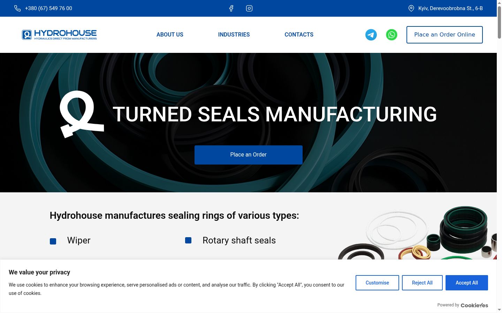This screenshot has width=502, height=313.
Task: Open the About Us menu
Action: point(170,35)
